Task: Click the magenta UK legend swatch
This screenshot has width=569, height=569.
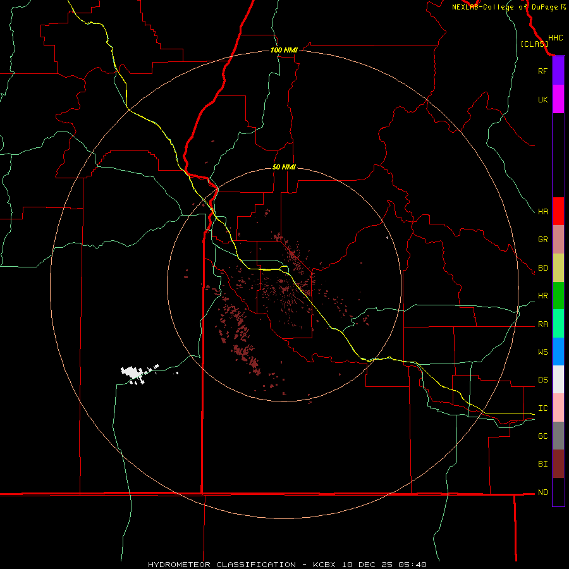Action: point(558,99)
